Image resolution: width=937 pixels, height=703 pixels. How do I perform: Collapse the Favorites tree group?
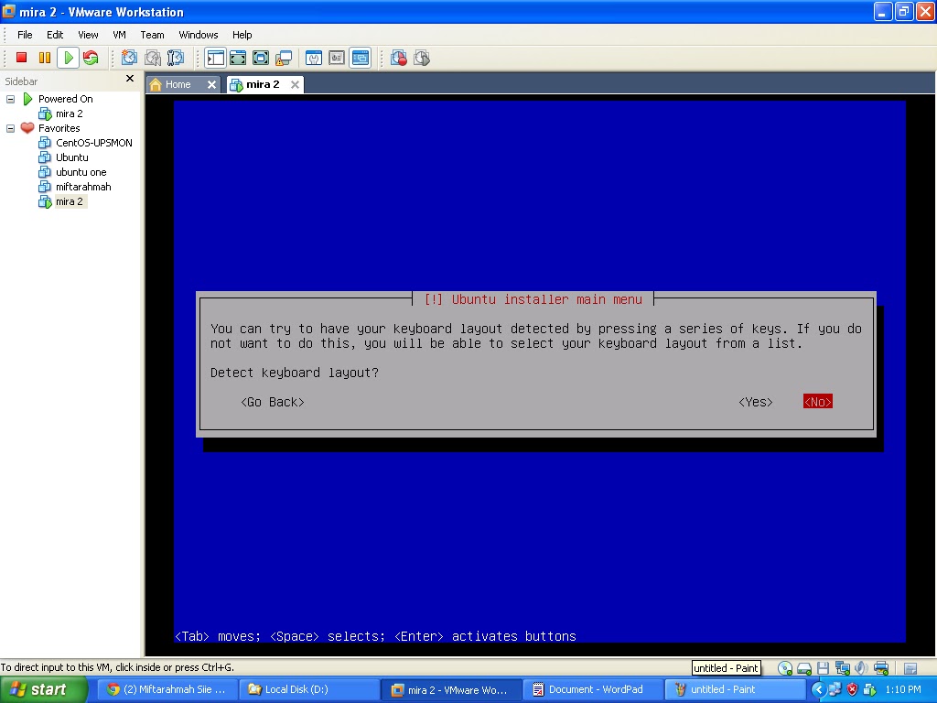click(10, 128)
